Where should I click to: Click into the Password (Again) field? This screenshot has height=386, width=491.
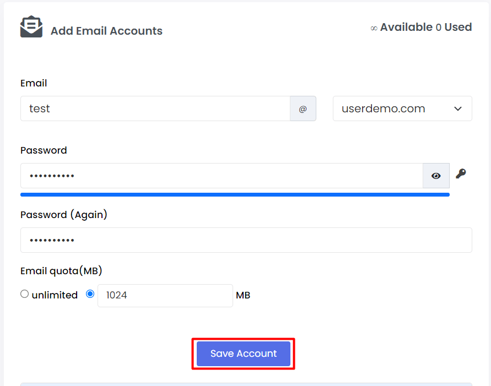[x=246, y=240]
